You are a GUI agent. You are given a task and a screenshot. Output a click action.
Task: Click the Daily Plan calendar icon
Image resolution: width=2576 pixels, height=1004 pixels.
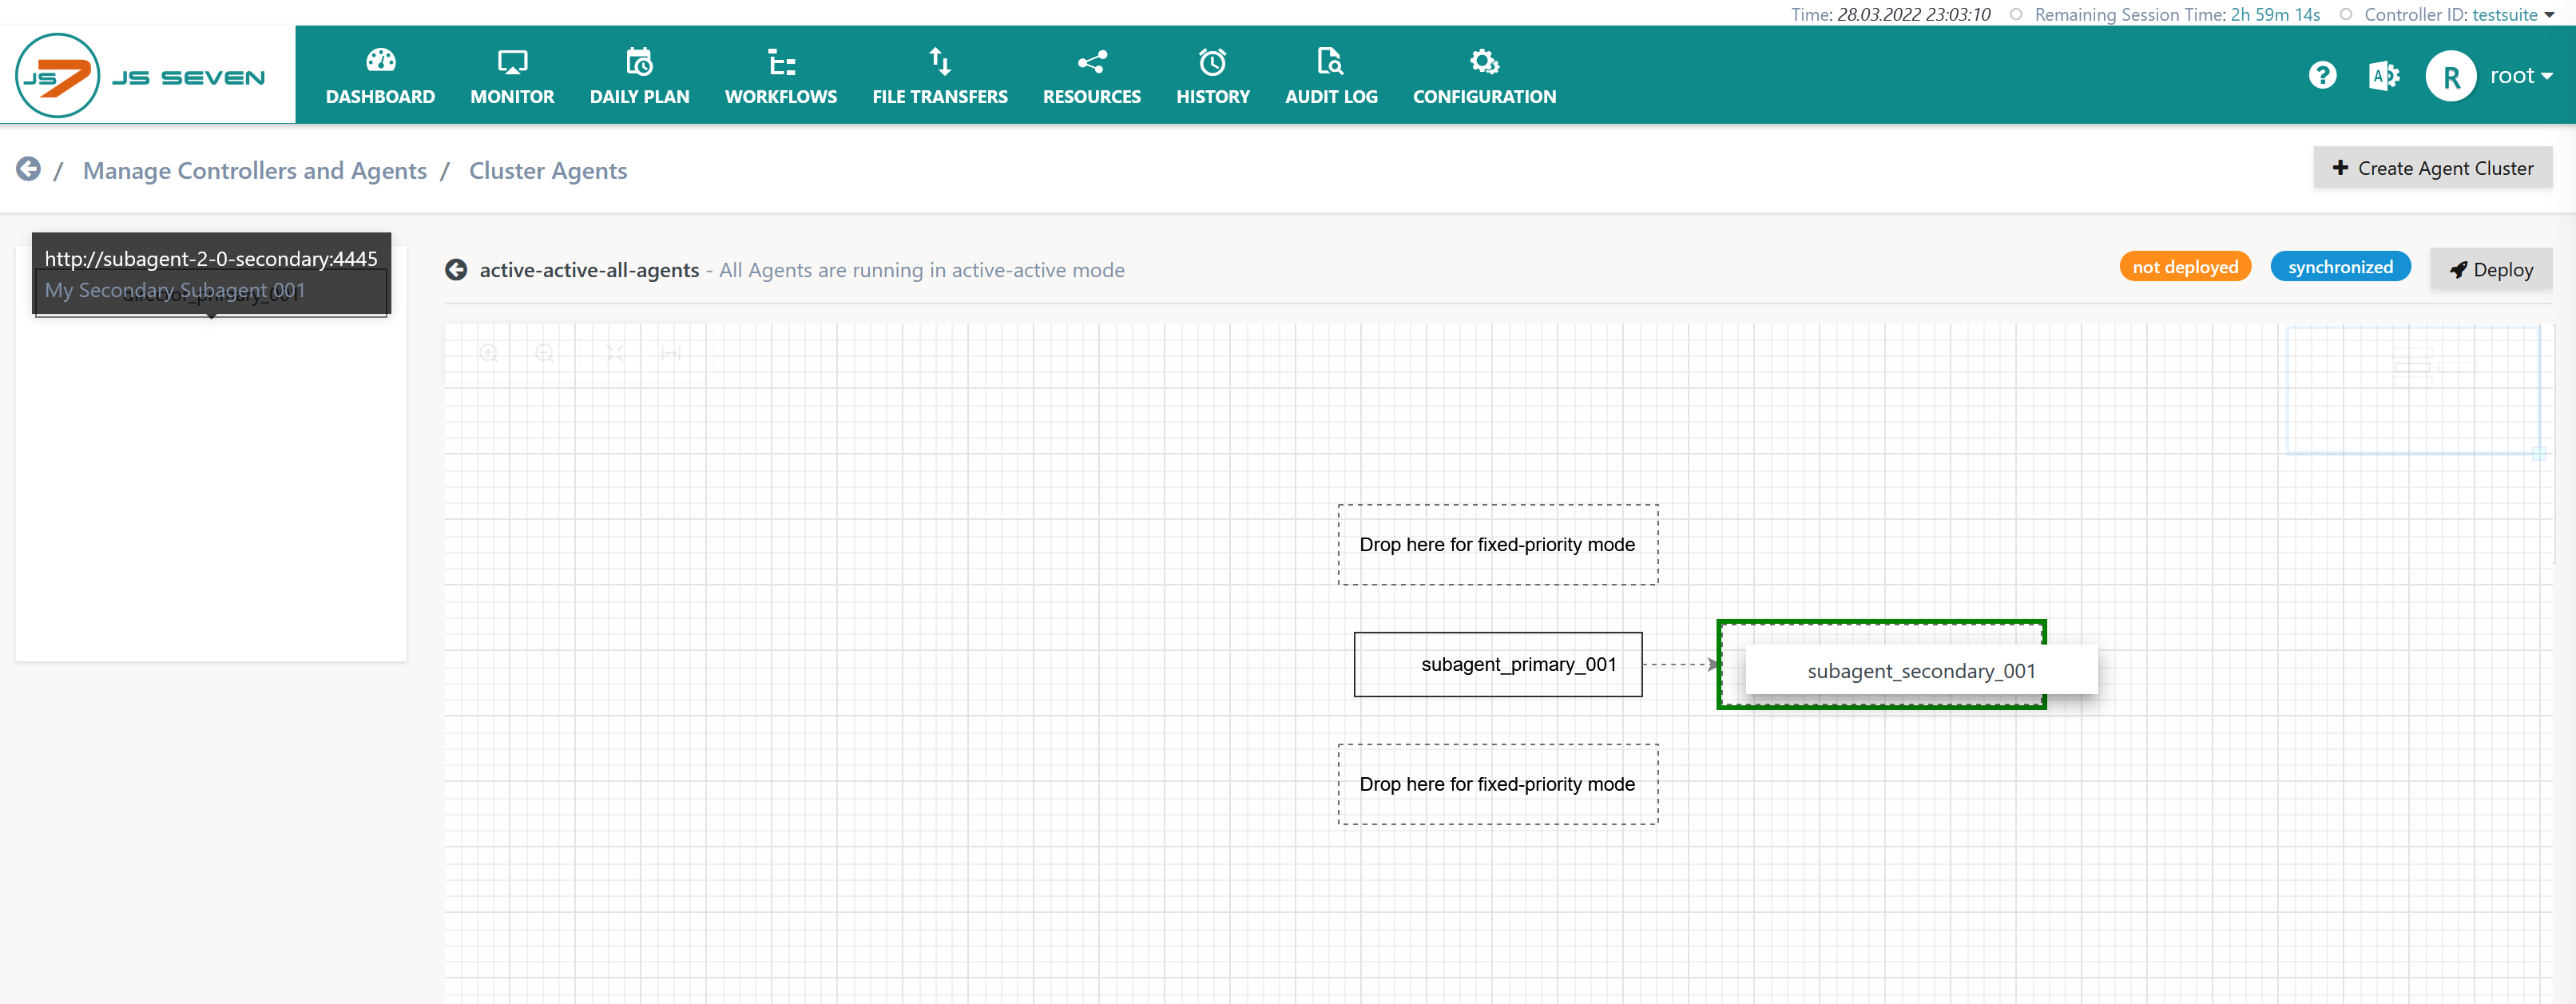(x=639, y=61)
